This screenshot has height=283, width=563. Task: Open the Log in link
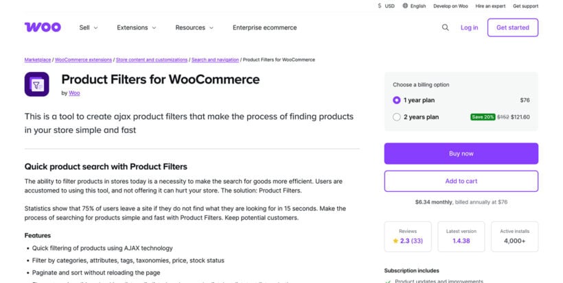click(470, 27)
